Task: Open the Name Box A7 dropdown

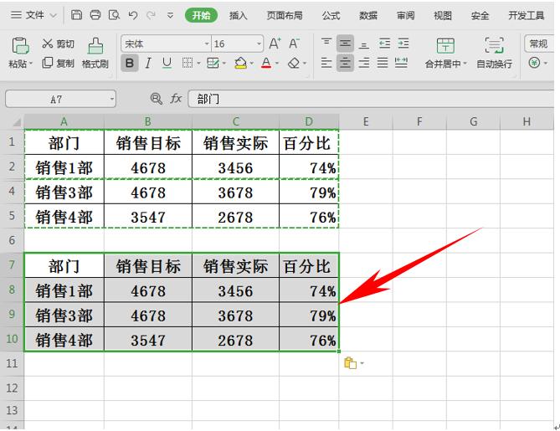Action: [112, 99]
